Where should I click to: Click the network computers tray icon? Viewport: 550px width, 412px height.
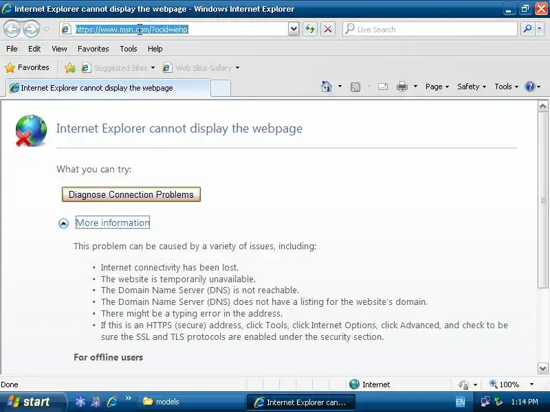[486, 402]
